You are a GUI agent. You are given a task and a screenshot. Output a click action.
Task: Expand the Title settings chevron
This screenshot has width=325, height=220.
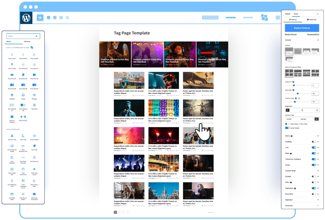tap(318, 148)
